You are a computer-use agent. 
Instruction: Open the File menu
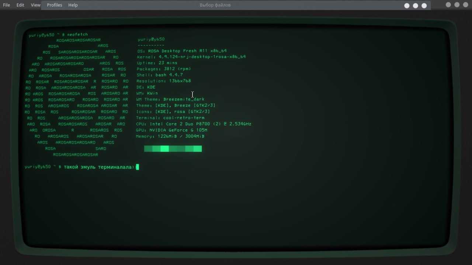click(6, 5)
